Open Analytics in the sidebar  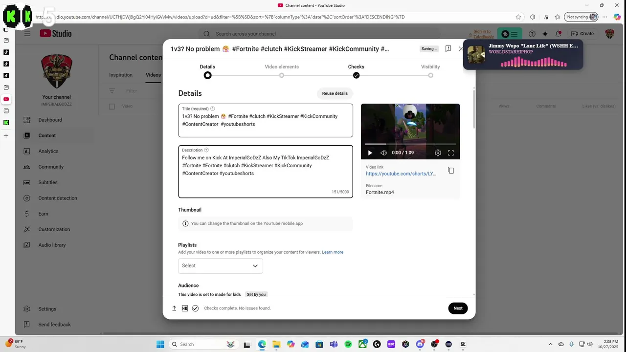pyautogui.click(x=48, y=151)
